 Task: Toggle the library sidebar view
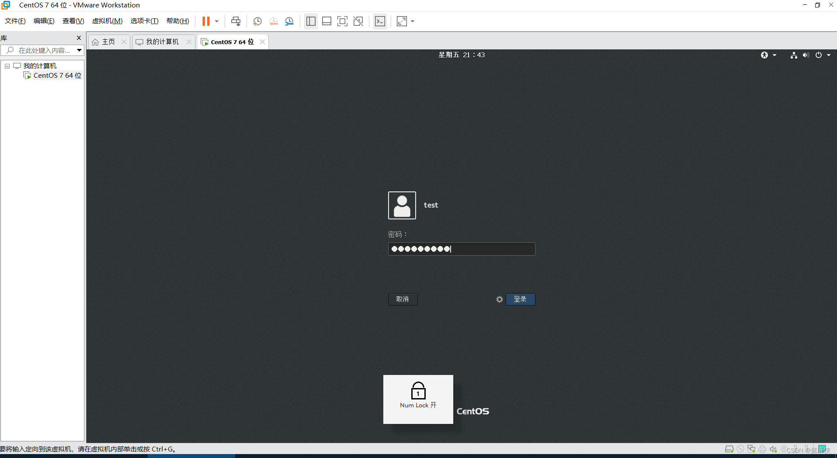(x=311, y=21)
